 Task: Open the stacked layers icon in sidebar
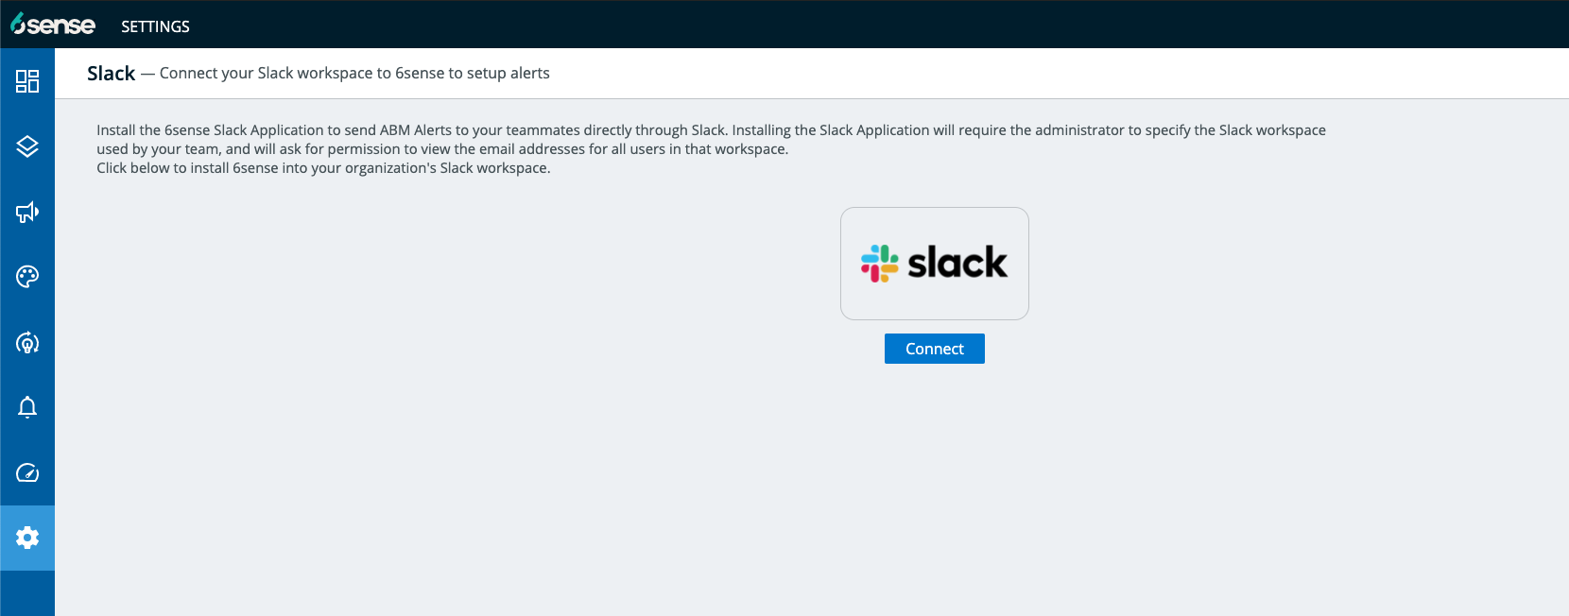click(27, 146)
